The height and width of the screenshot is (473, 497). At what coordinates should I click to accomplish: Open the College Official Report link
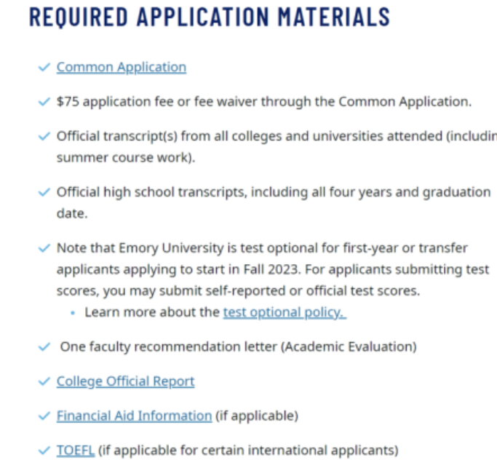tap(126, 381)
